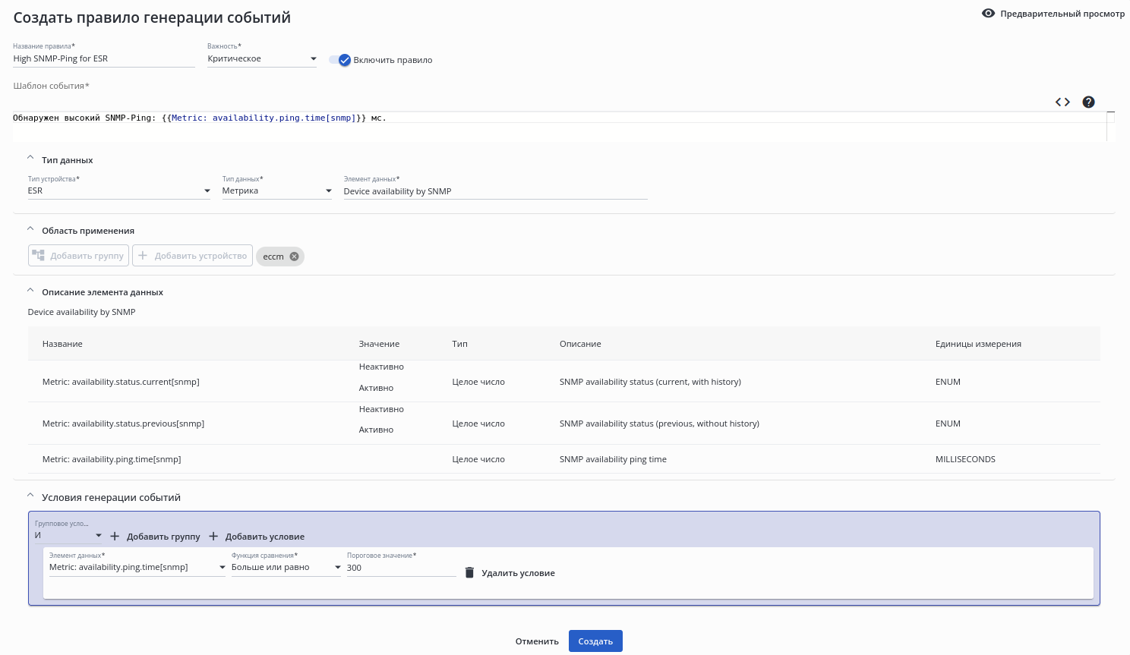Screen dimensions: 1130x655
Task: Click the Пороговое значение field
Action: 401,568
